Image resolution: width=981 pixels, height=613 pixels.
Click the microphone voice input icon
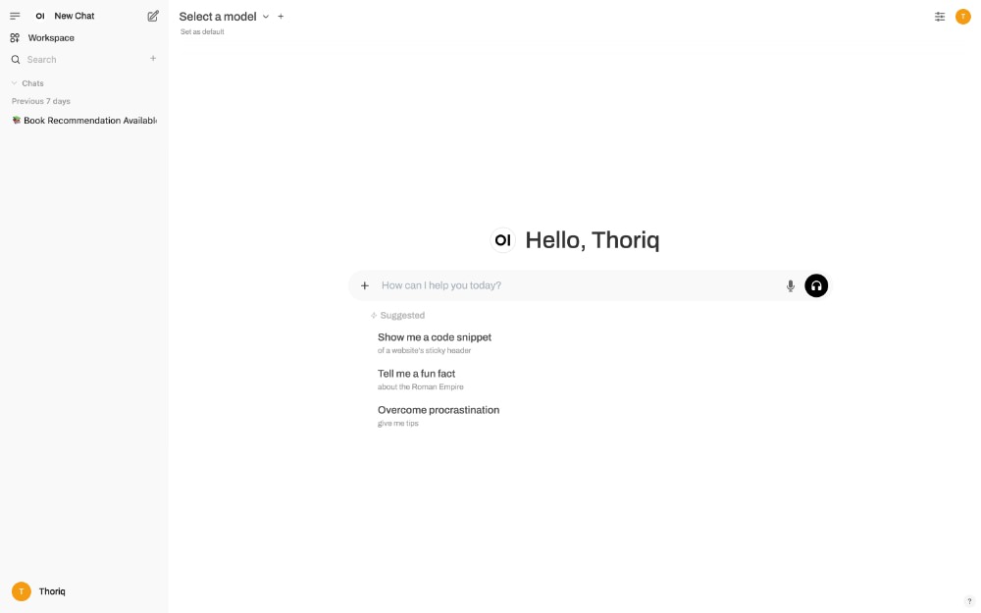pos(790,285)
